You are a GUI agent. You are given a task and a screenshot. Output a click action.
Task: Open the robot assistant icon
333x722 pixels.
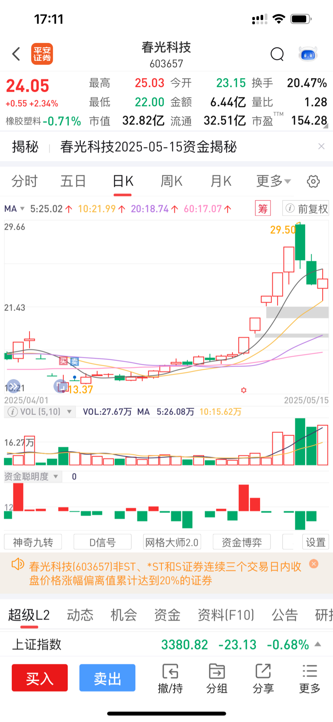click(308, 54)
